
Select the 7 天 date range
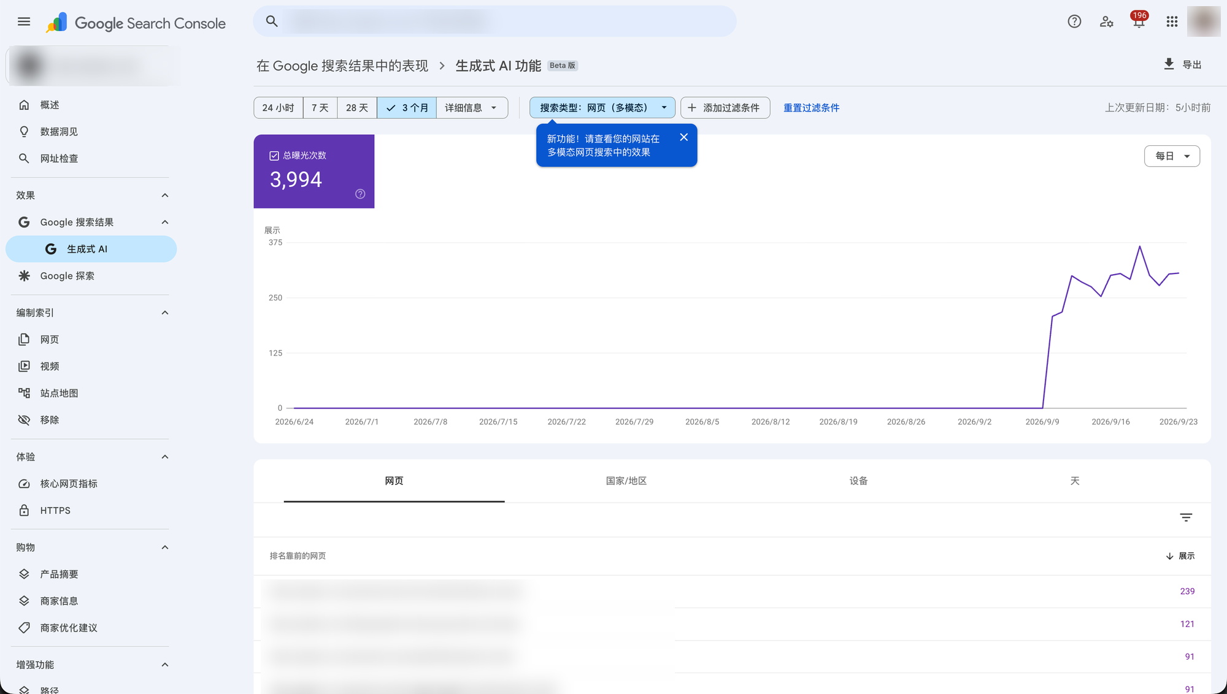(x=320, y=108)
